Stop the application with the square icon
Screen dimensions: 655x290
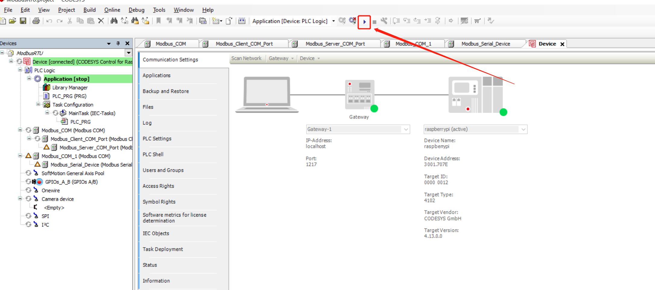(374, 22)
